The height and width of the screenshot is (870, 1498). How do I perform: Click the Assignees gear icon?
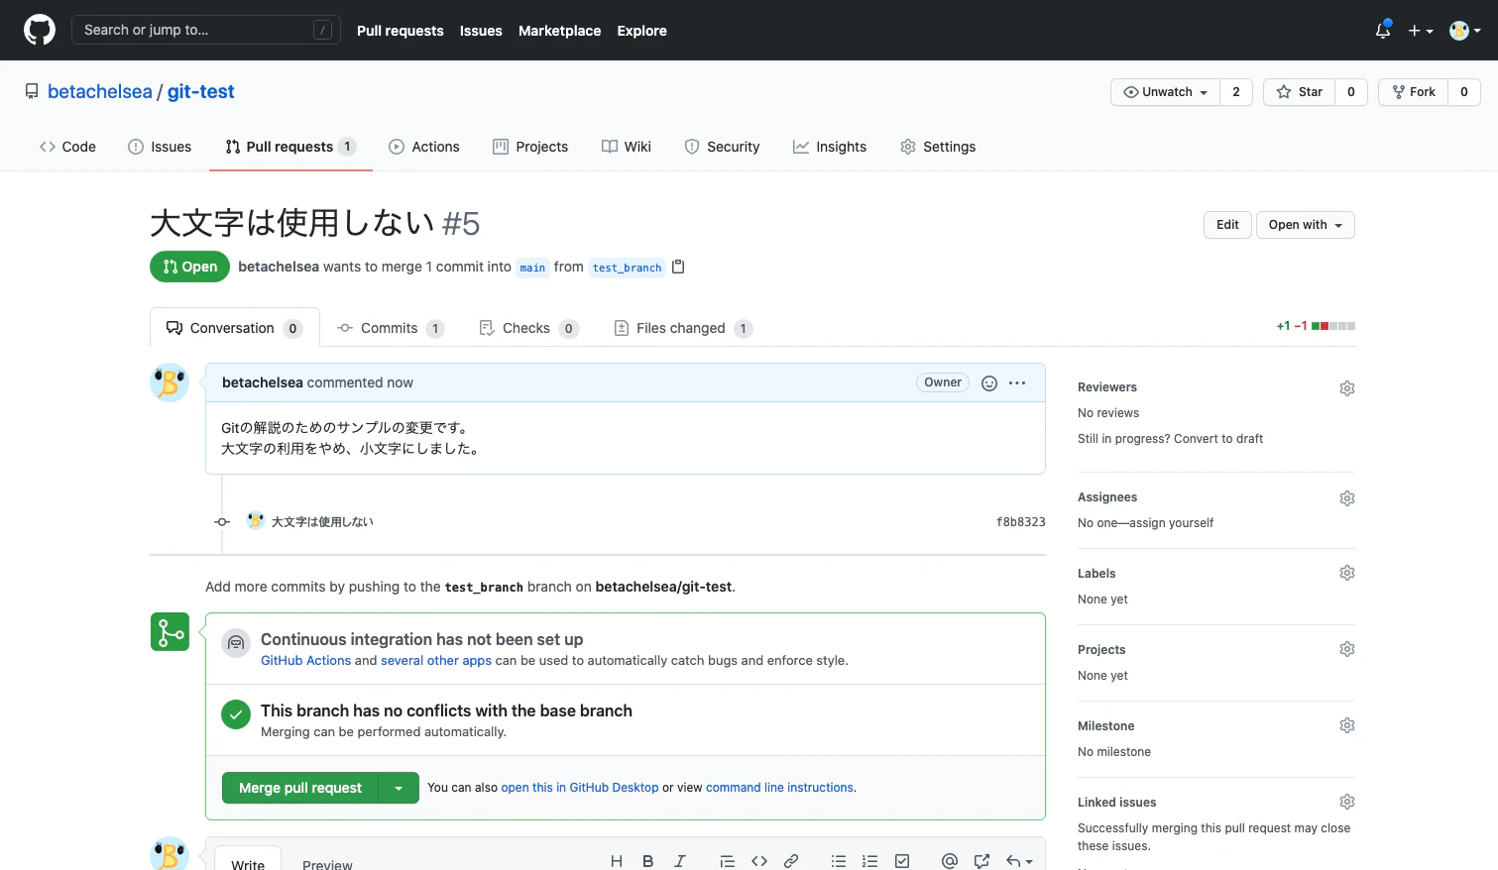point(1347,498)
